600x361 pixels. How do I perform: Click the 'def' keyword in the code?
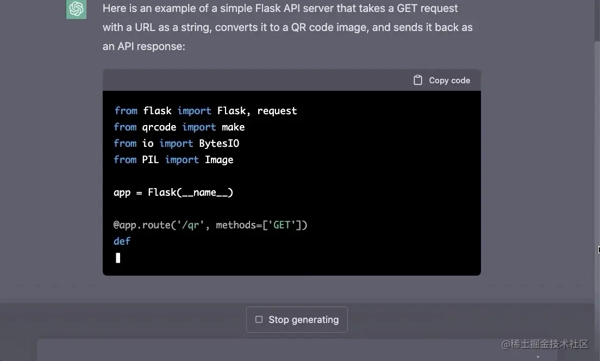coord(122,241)
